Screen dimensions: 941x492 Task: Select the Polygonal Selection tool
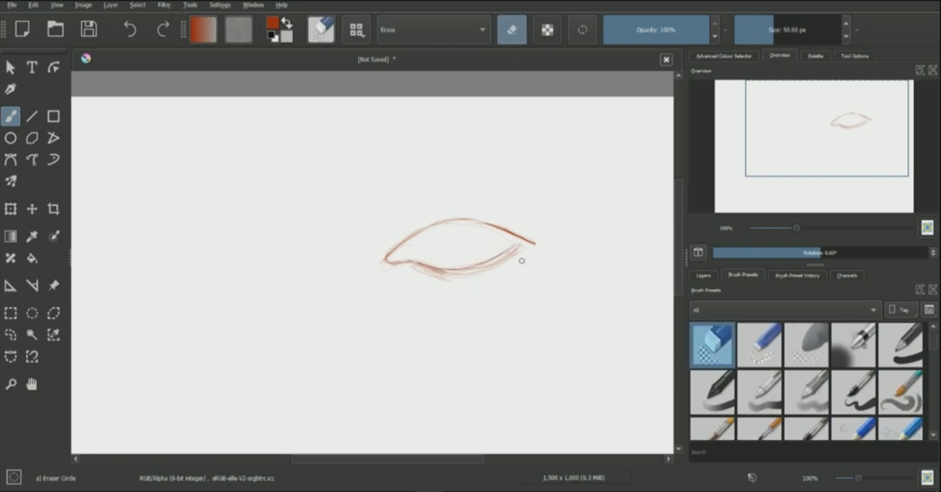click(54, 313)
